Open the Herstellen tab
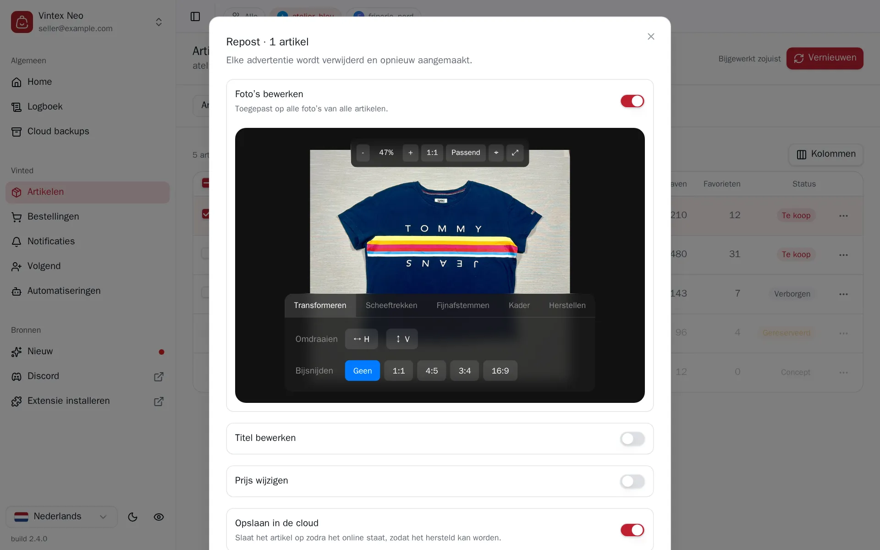 pos(567,305)
